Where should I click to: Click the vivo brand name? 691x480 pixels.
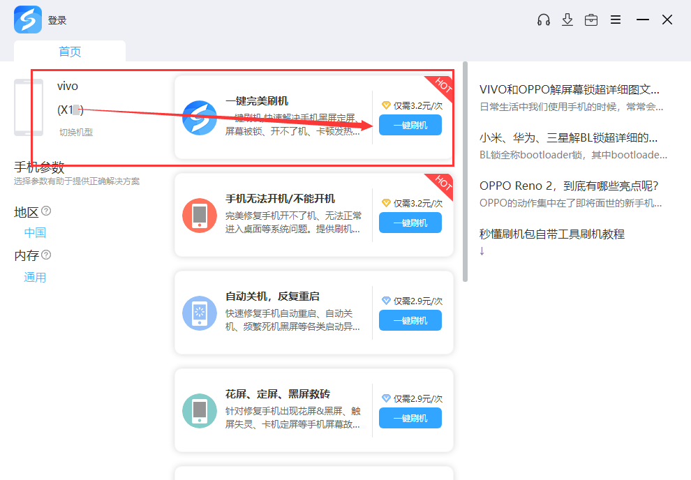(68, 86)
